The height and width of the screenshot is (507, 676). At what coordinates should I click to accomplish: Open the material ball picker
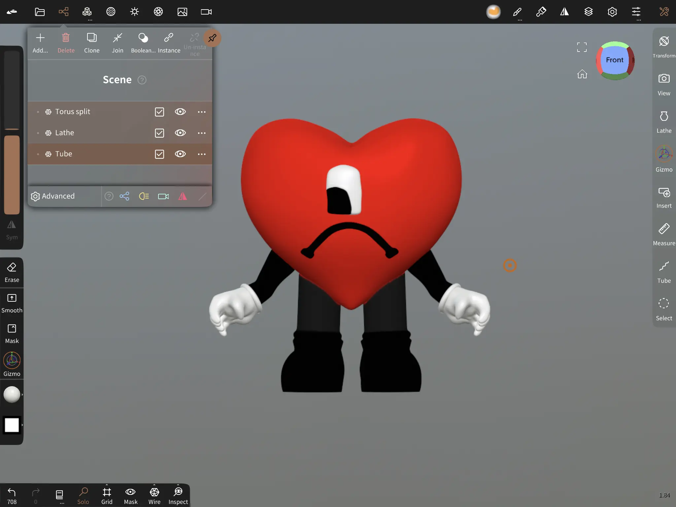click(x=12, y=394)
